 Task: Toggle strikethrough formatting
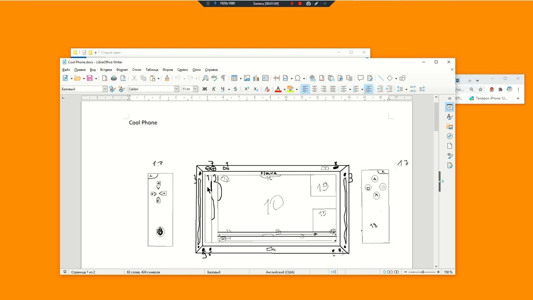click(235, 89)
